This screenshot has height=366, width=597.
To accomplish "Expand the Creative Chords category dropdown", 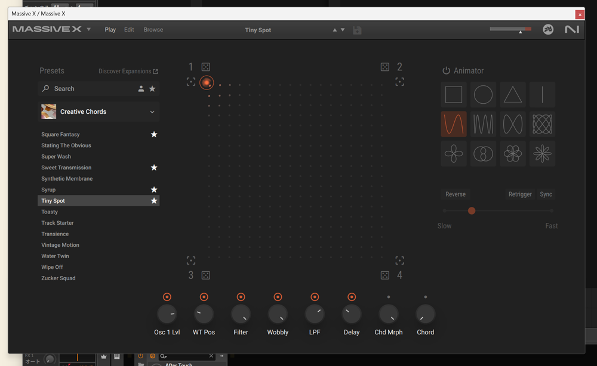I will click(x=152, y=112).
